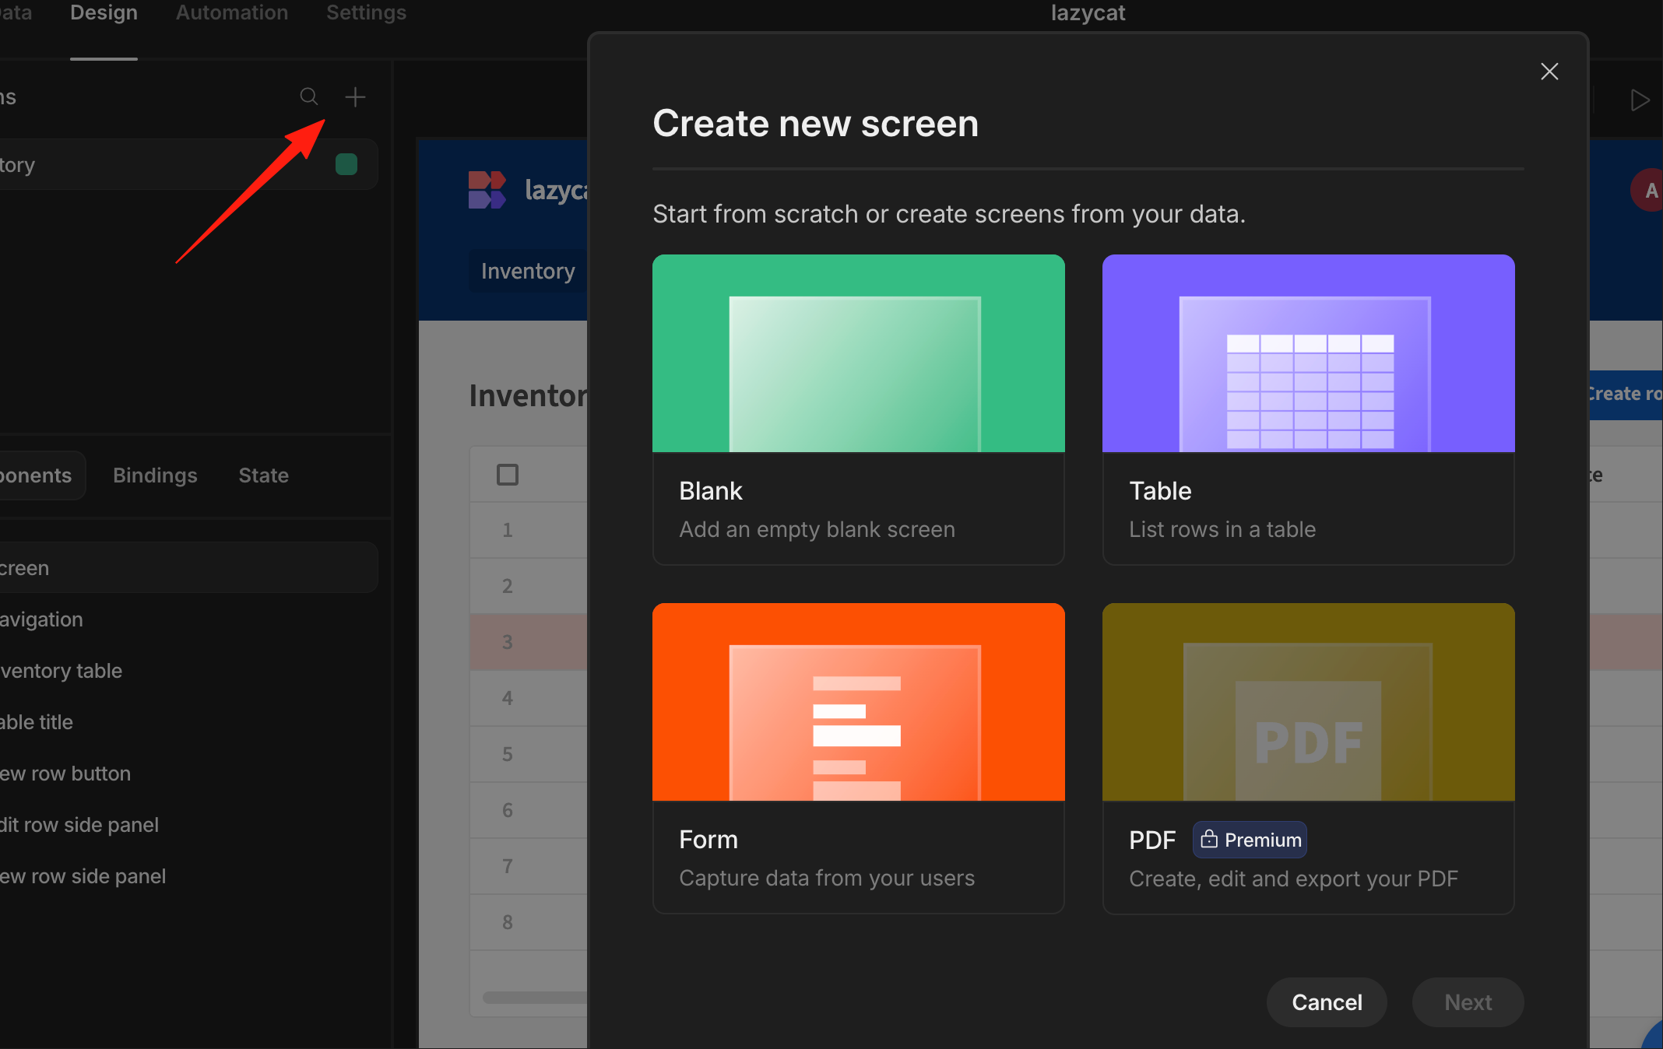The height and width of the screenshot is (1049, 1663).
Task: Choose the Blank screen template card
Action: (858, 409)
